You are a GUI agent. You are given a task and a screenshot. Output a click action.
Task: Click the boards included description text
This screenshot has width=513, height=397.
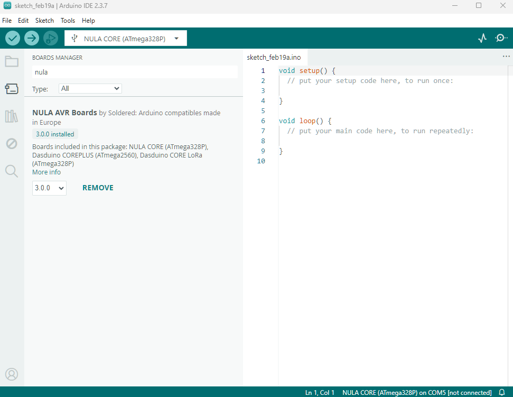pos(120,155)
